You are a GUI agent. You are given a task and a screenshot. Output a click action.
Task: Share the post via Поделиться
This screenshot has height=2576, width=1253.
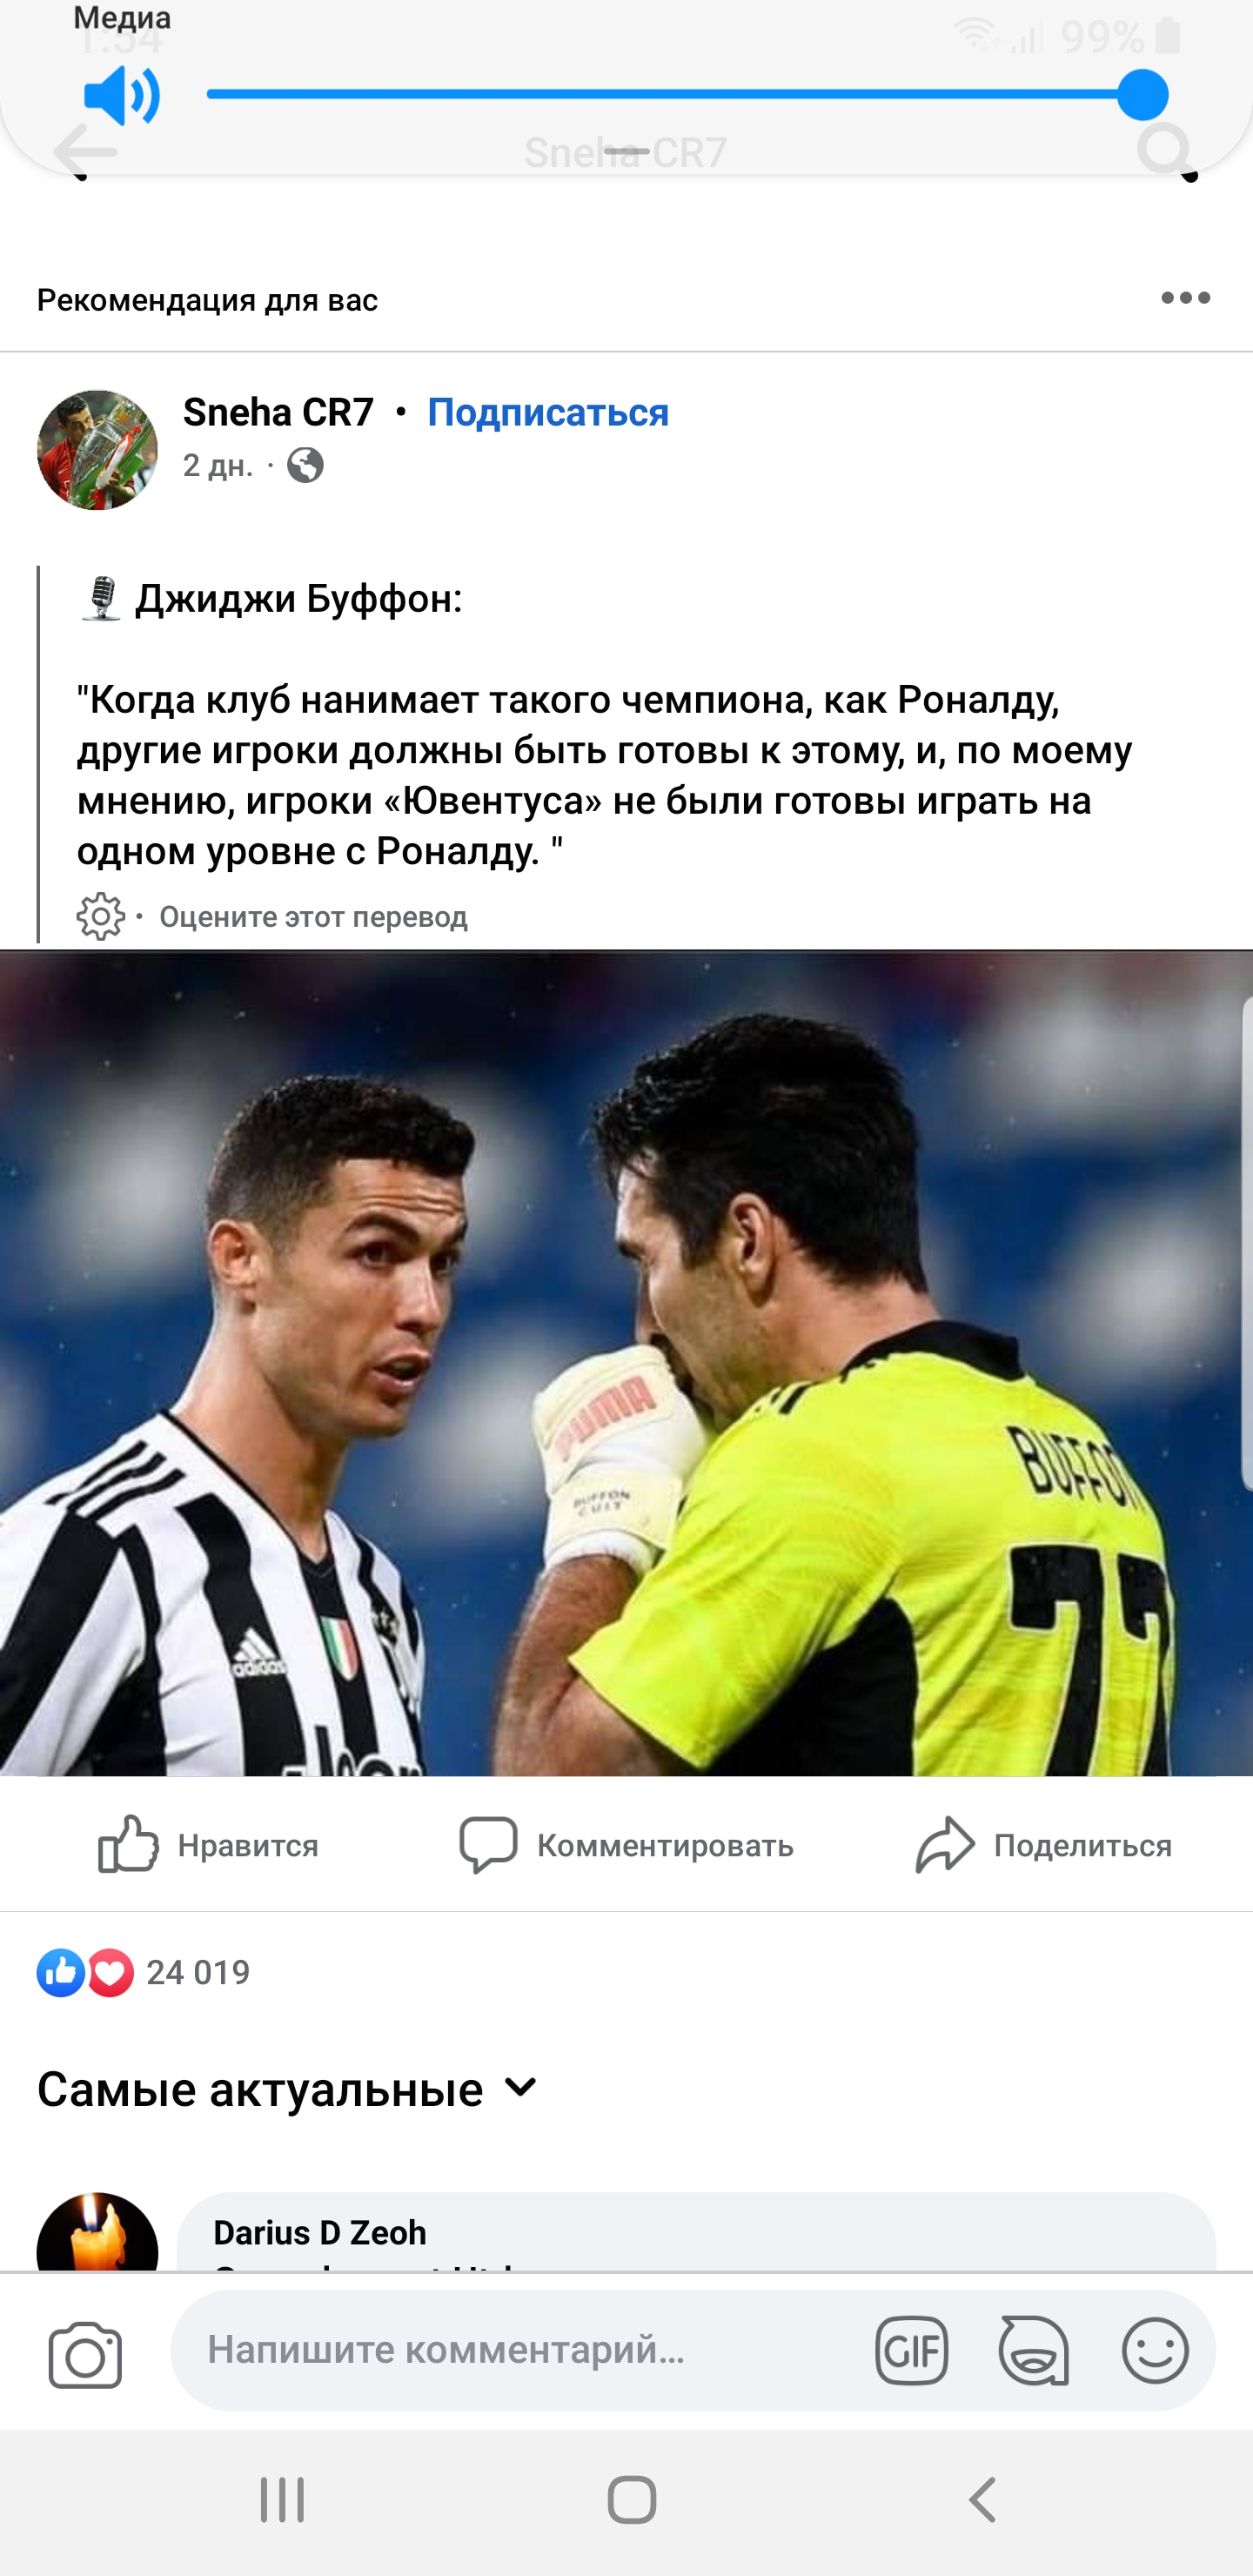pyautogui.click(x=1043, y=1844)
